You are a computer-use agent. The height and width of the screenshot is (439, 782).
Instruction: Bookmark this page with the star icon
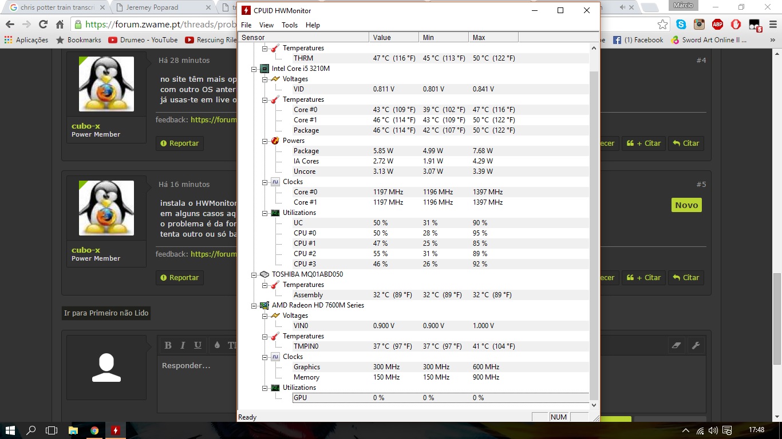(x=662, y=25)
